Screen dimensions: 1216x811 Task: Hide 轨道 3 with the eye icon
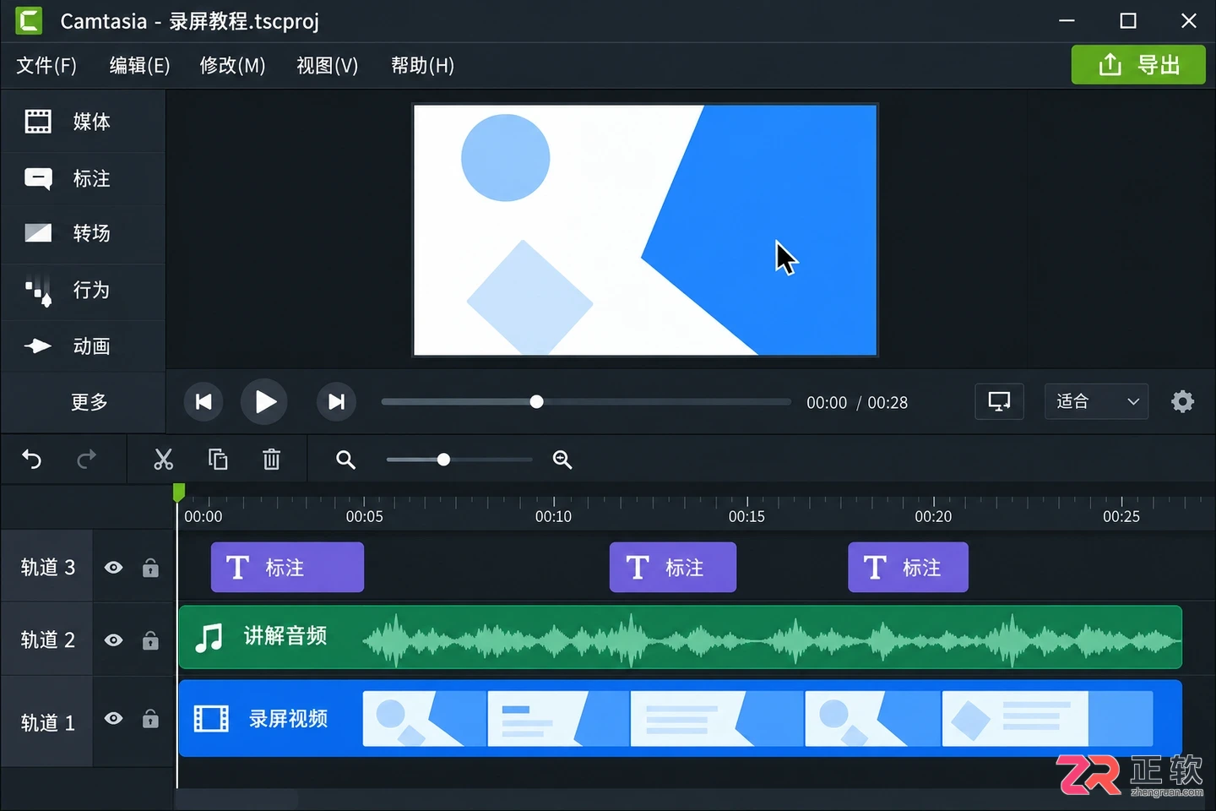click(113, 568)
